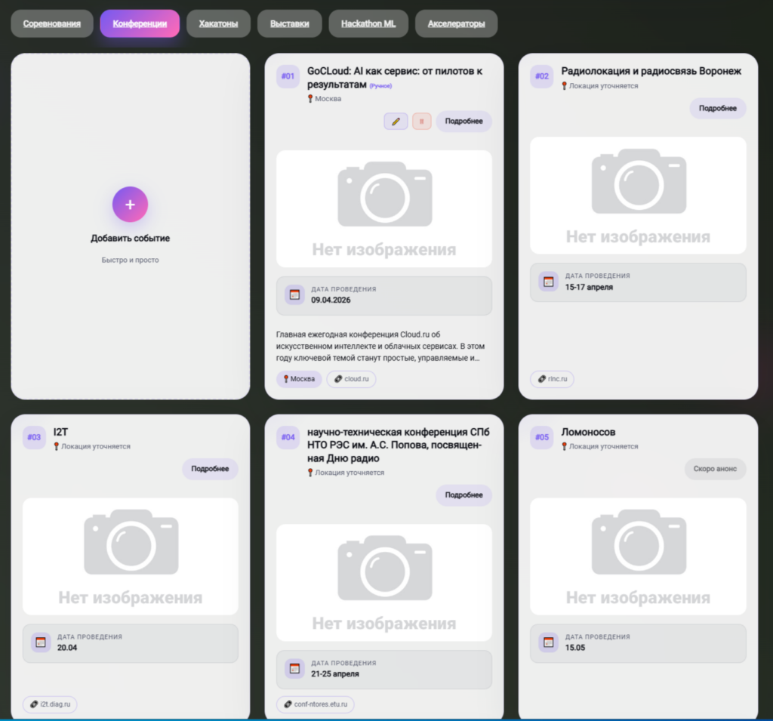The width and height of the screenshot is (773, 721).
Task: Open Подробнее for the НТО РЭС Попова conference
Action: click(x=464, y=495)
